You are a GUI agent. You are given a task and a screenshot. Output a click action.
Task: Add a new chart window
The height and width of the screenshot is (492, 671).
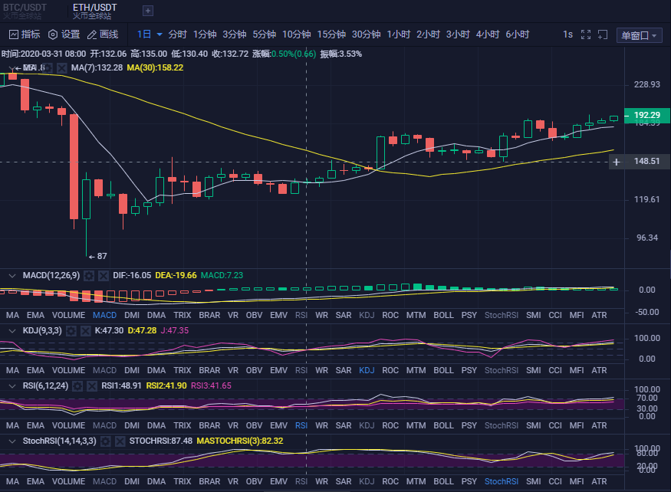[x=601, y=34]
